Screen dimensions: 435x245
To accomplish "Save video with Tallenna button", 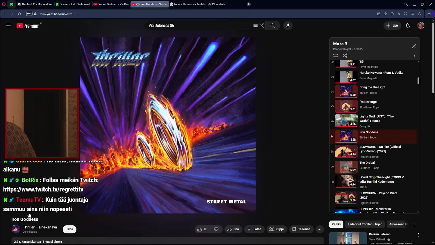I will pos(301,229).
